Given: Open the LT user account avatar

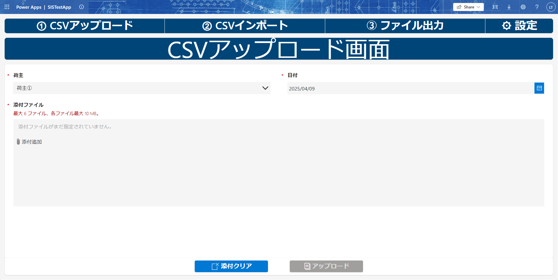Looking at the screenshot, I should (x=551, y=7).
